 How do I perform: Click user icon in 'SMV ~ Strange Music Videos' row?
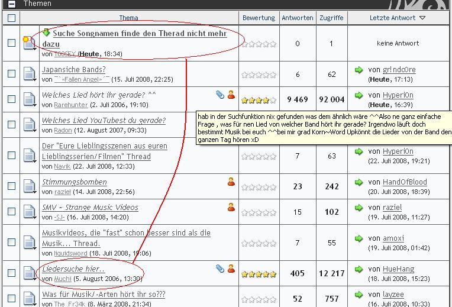(x=231, y=207)
